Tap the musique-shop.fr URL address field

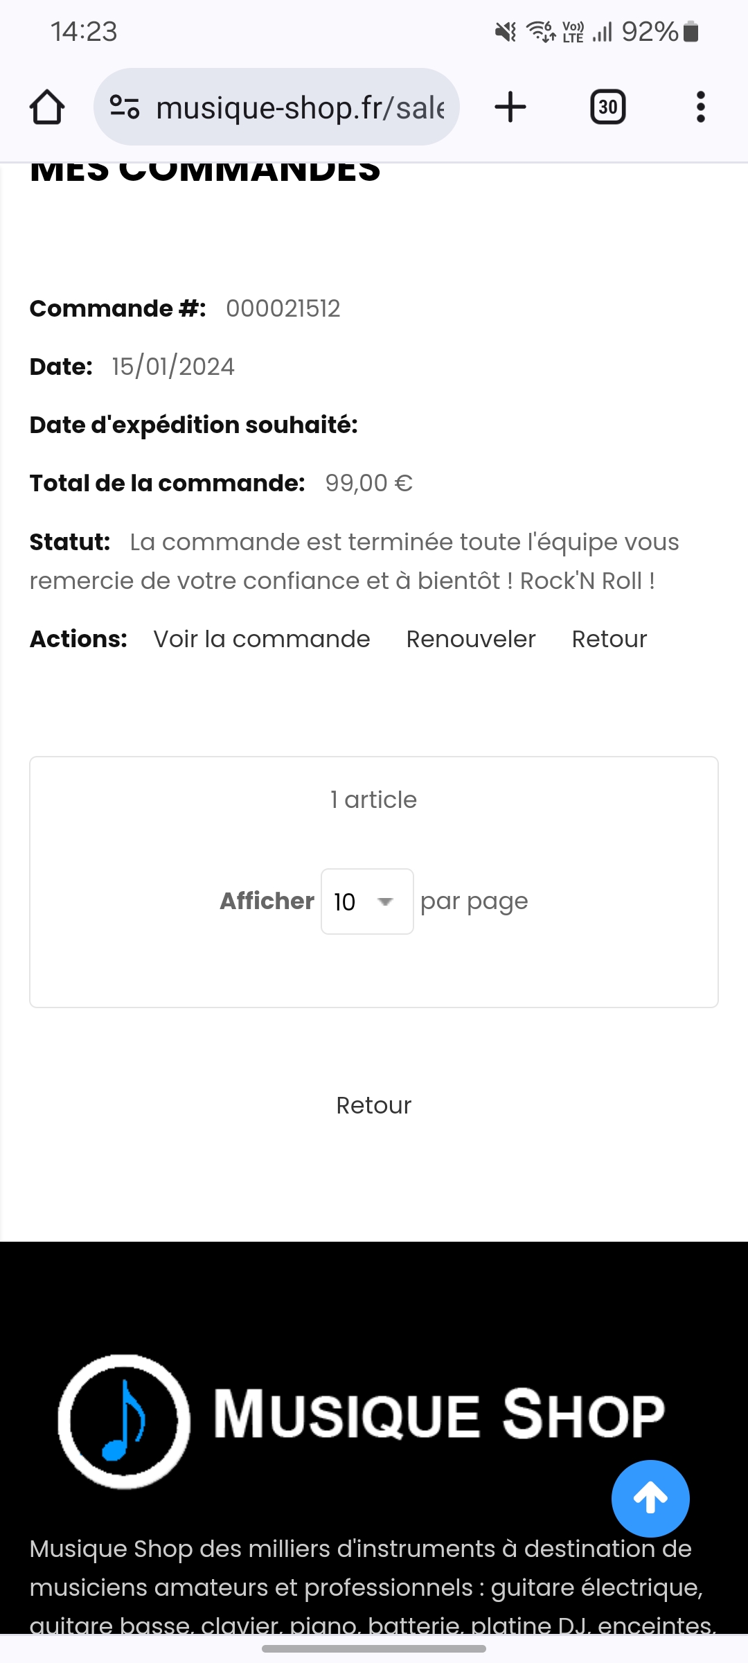coord(299,107)
